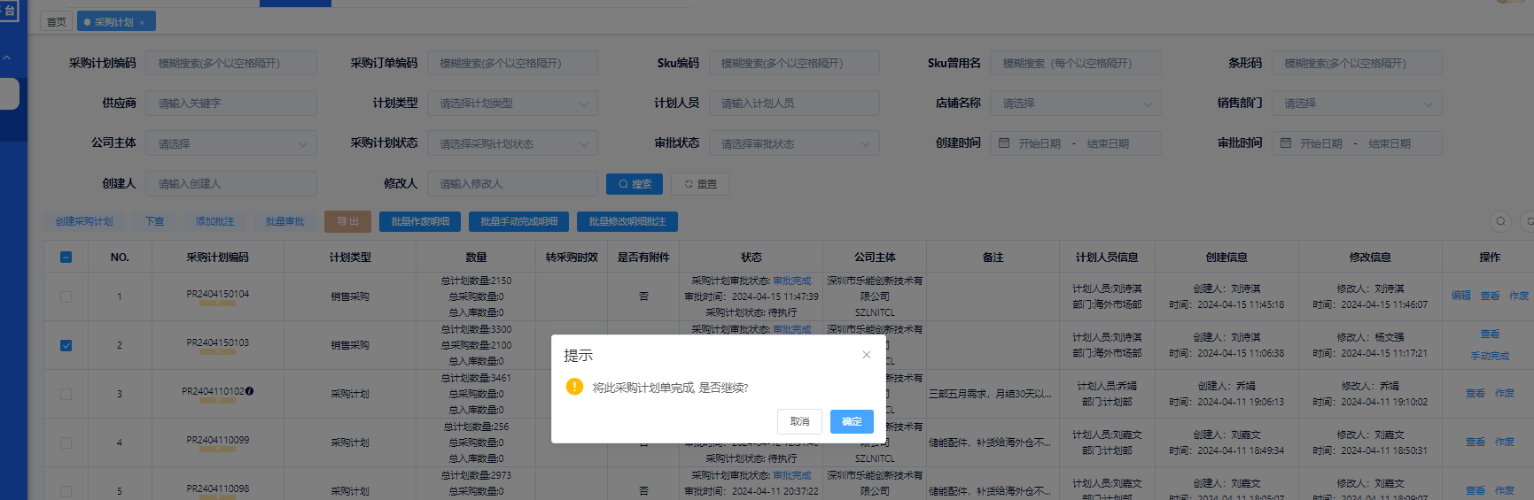Viewport: 1534px width, 500px height.
Task: Check the checkbox for row 5
Action: coord(66,491)
